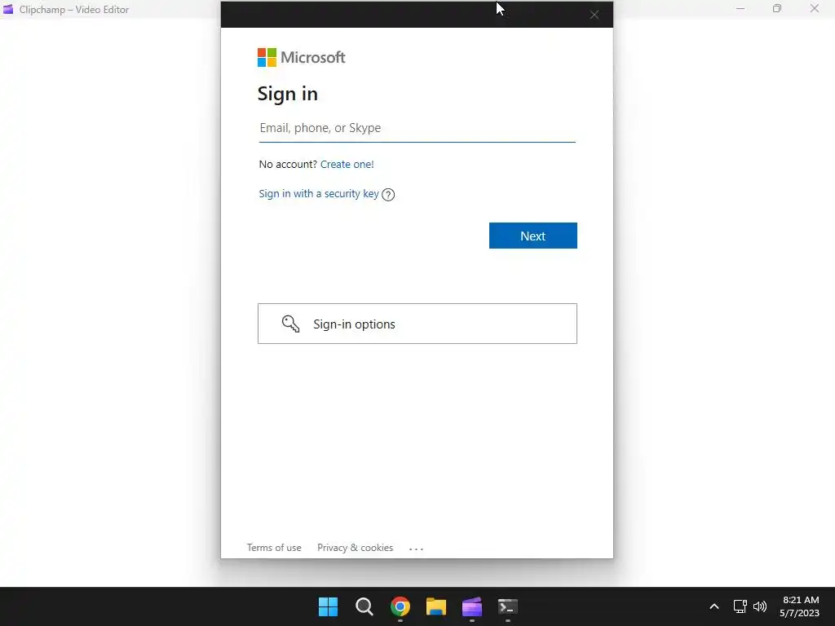This screenshot has height=626, width=835.
Task: Select the Clipchamp taskbar icon
Action: tap(472, 606)
